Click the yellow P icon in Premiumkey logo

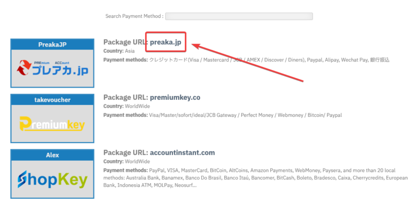click(25, 124)
